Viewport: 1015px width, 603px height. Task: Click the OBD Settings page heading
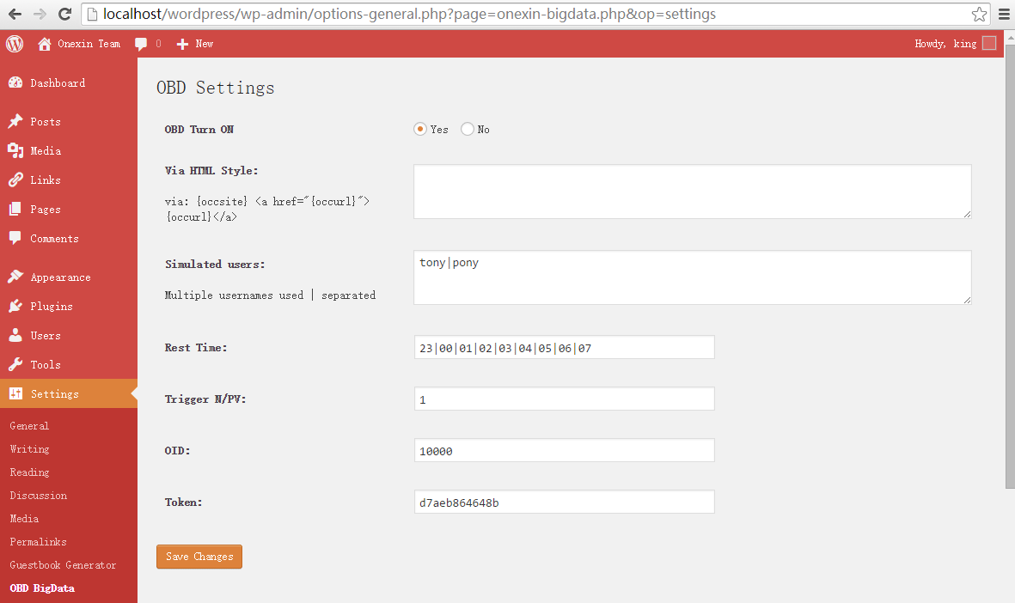pyautogui.click(x=216, y=88)
